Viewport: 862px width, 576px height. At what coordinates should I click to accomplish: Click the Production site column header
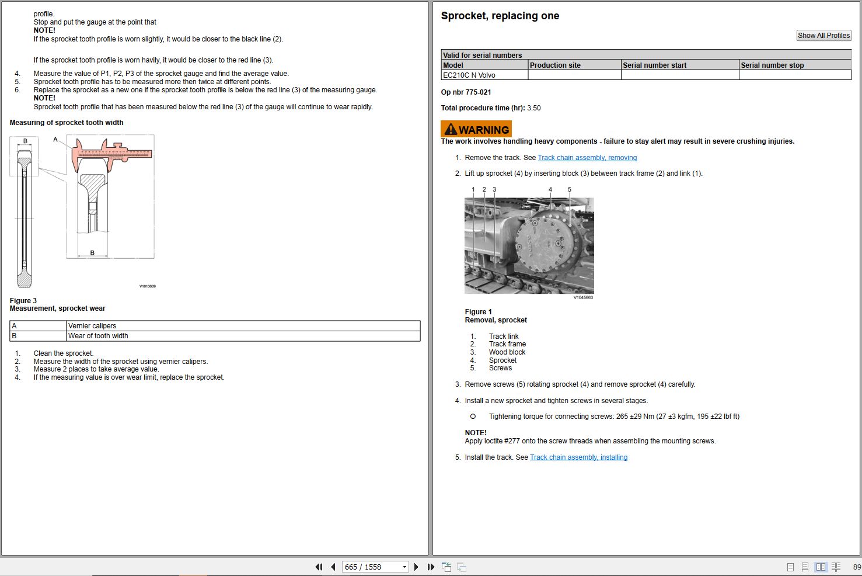[574, 65]
